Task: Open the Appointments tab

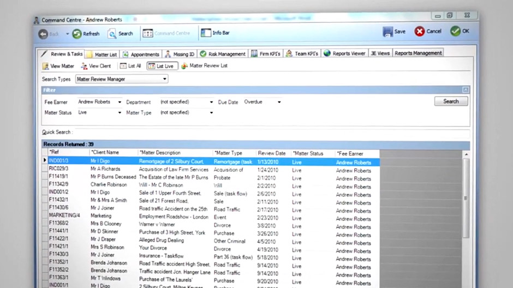Action: pos(141,54)
